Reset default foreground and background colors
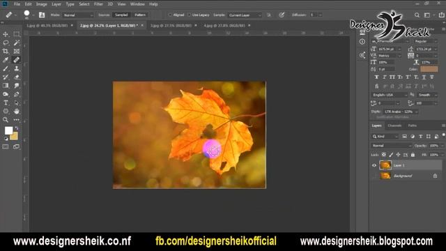446x251 pixels. pyautogui.click(x=6, y=139)
